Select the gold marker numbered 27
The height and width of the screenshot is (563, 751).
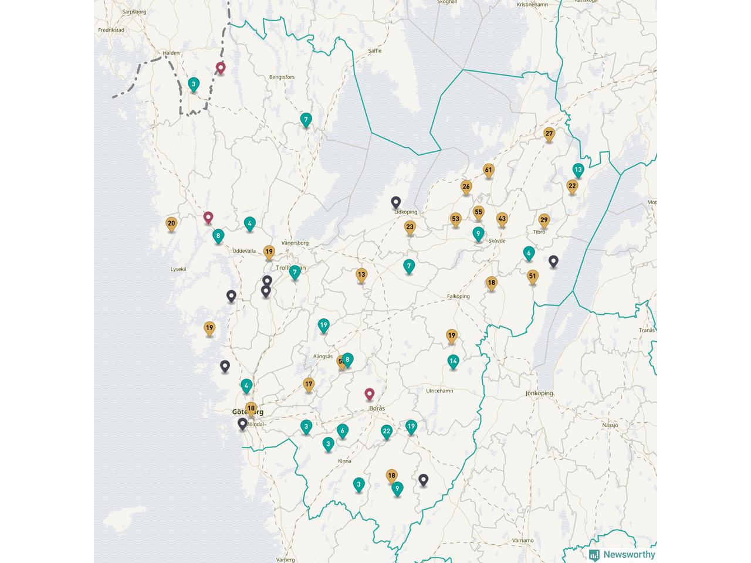click(x=549, y=134)
